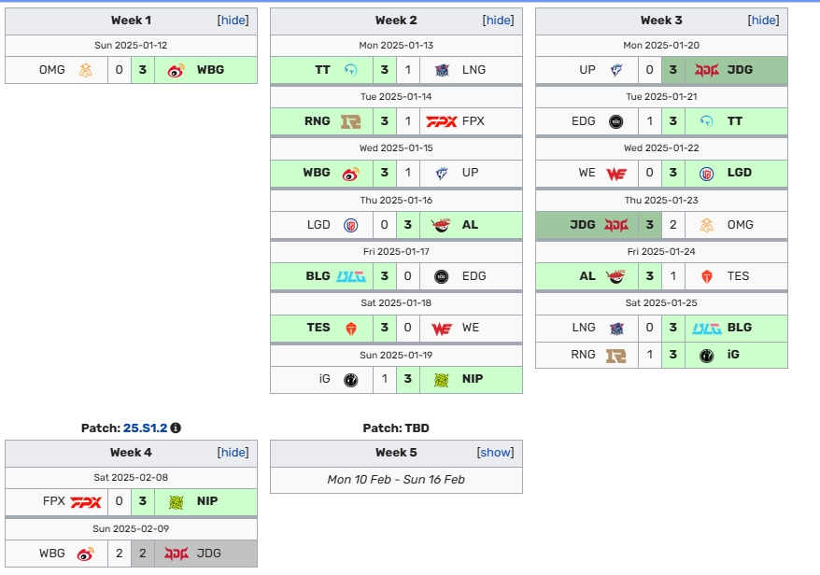This screenshot has height=575, width=820.
Task: Click TES logo in AL vs TES match
Action: [x=706, y=276]
